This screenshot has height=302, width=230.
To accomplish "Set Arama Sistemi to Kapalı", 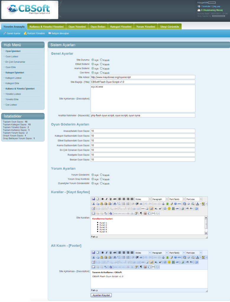I will coord(101,68).
